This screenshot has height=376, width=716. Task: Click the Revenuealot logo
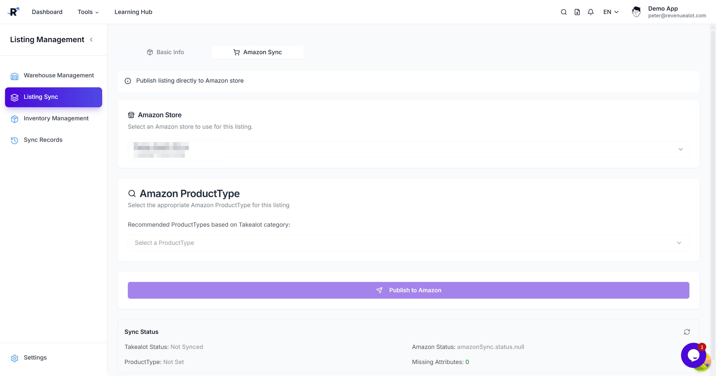tap(13, 12)
